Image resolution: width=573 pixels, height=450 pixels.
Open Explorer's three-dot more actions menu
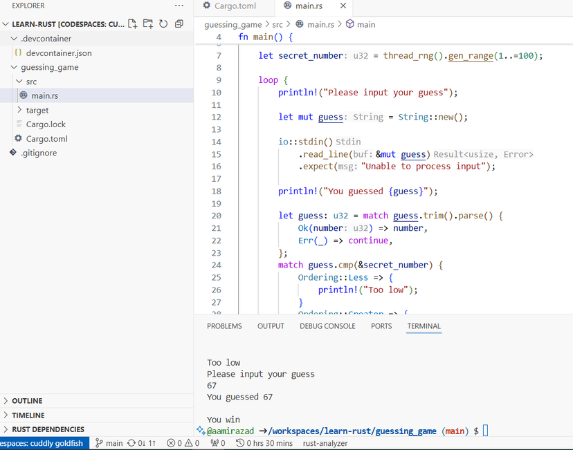pyautogui.click(x=179, y=6)
